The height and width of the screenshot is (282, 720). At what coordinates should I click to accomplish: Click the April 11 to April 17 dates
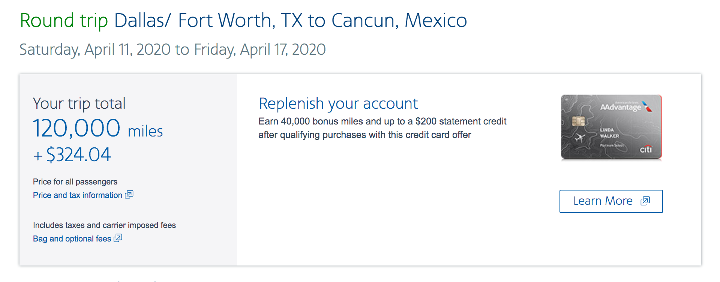click(172, 49)
